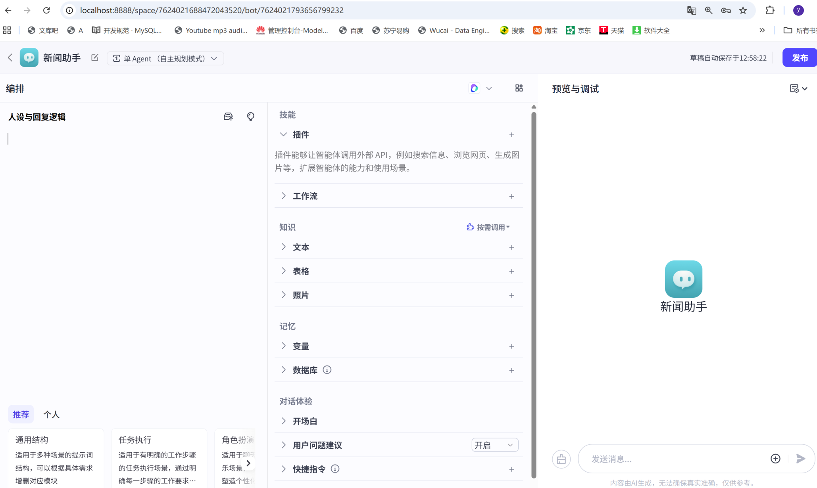817x488 pixels.
Task: Open the prompt tips lightbulb icon
Action: point(250,116)
